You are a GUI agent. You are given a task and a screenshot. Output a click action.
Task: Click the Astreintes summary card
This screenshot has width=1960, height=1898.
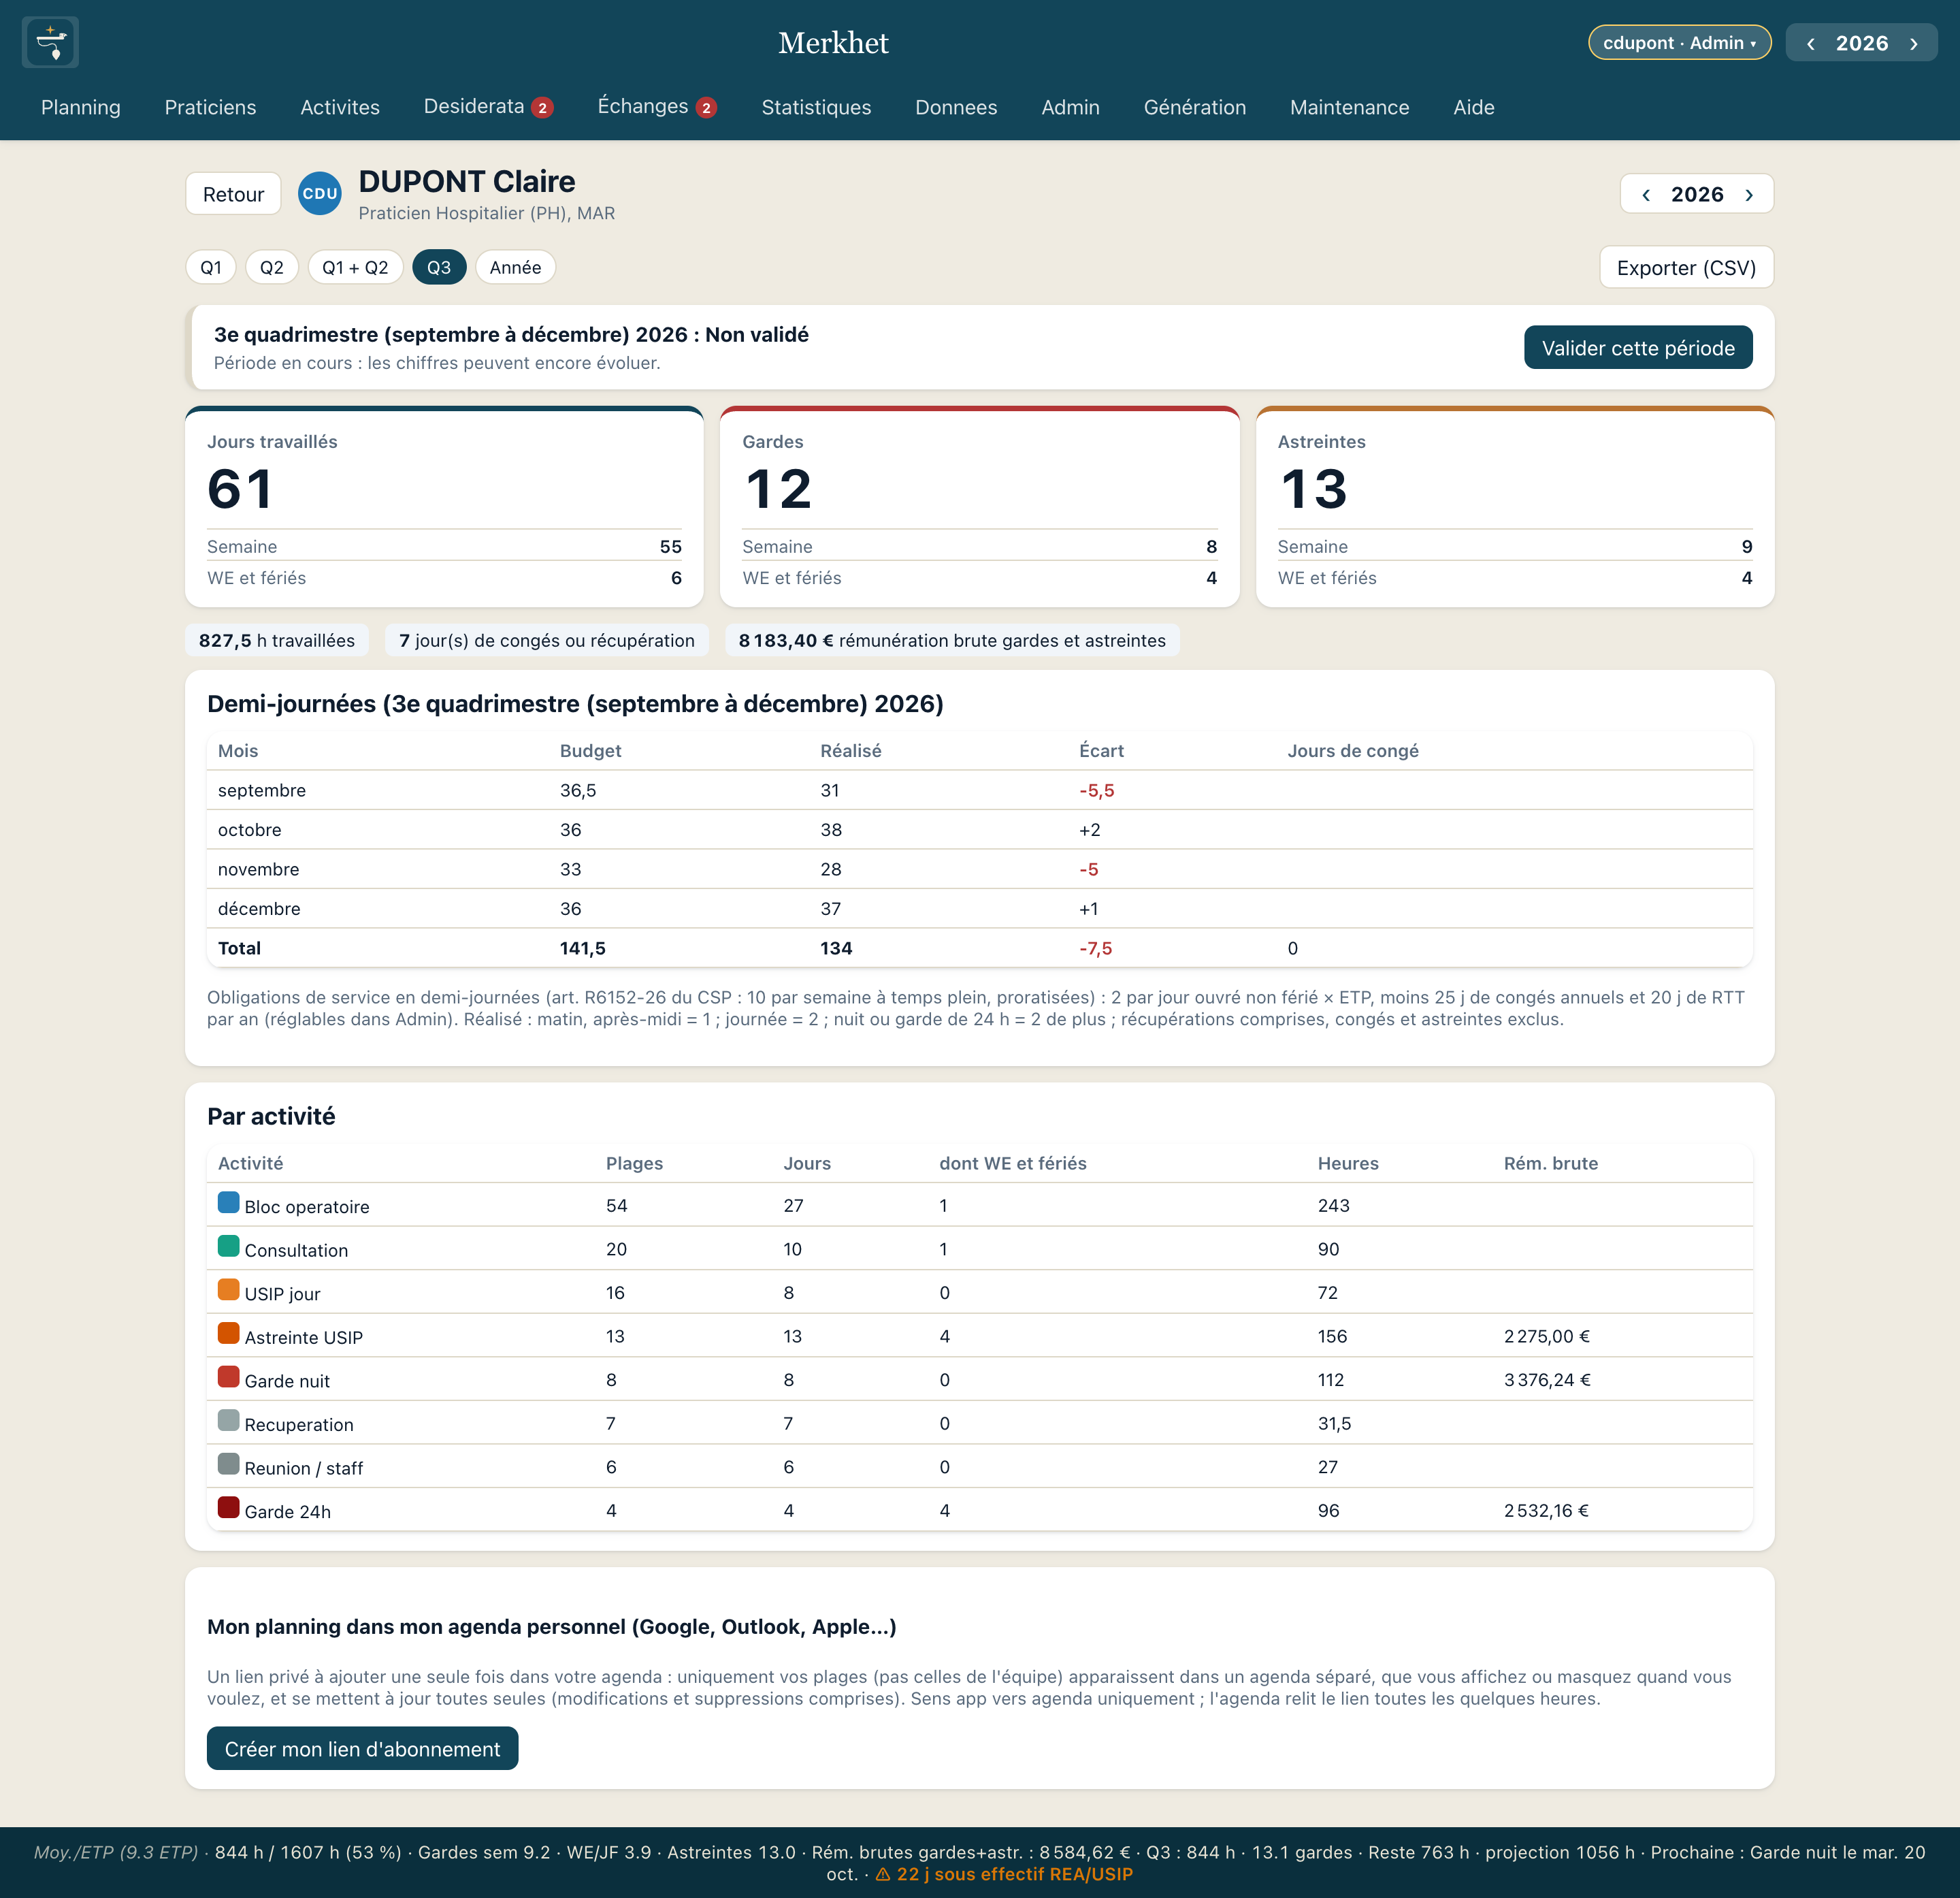[1514, 507]
